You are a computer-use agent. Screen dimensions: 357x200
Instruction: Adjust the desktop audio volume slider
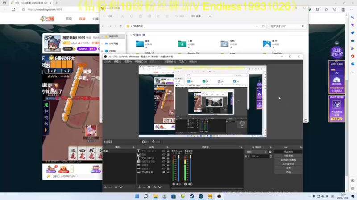pos(191,168)
